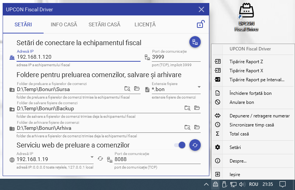
Task: Click the round restart web service button
Action: tap(195, 145)
